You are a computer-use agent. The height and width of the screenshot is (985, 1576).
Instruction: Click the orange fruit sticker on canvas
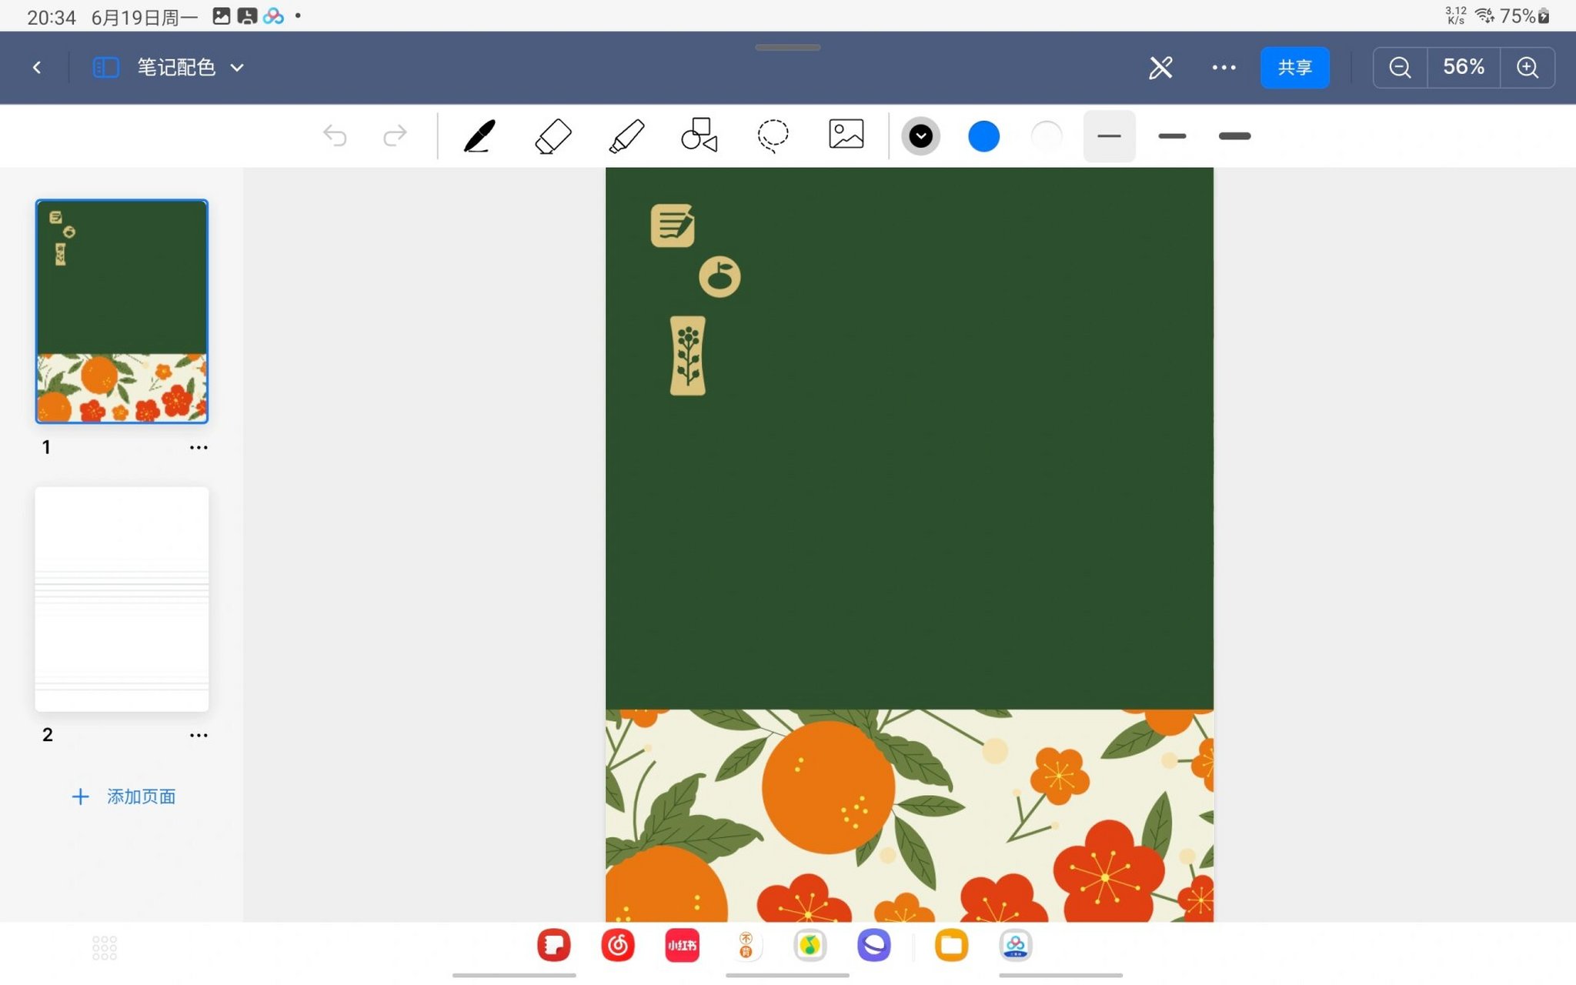point(720,276)
